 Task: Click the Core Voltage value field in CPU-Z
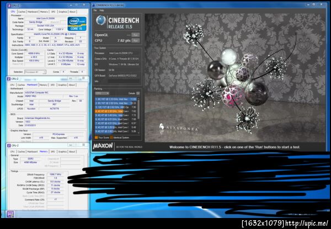pos(60,30)
